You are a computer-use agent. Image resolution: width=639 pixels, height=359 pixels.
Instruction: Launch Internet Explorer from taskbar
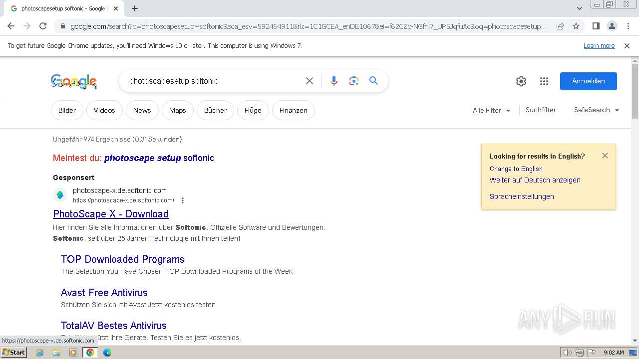pyautogui.click(x=40, y=353)
